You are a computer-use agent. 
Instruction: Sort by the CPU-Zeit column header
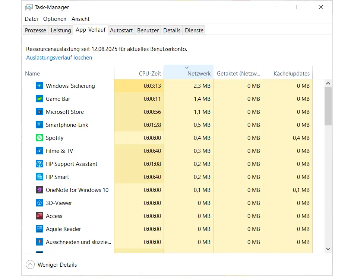139,72
